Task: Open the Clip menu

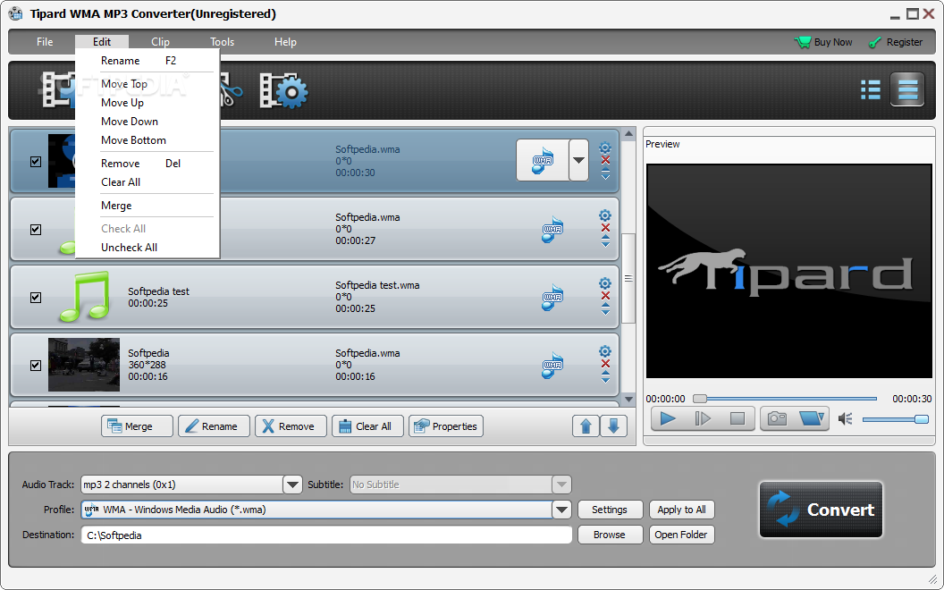Action: (x=160, y=41)
